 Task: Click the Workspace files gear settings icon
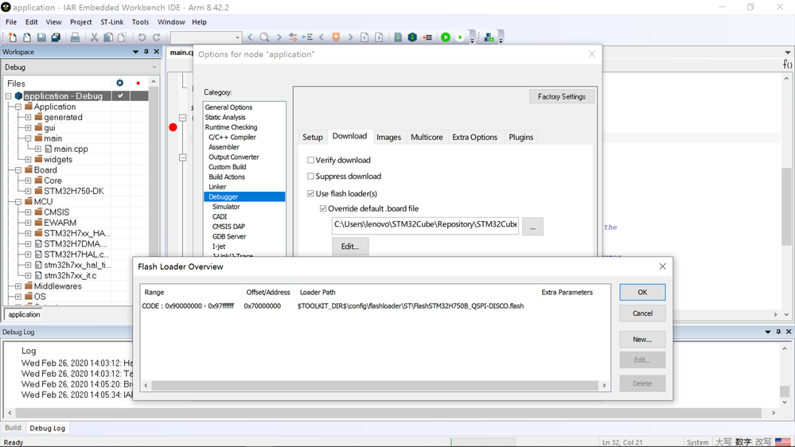119,83
